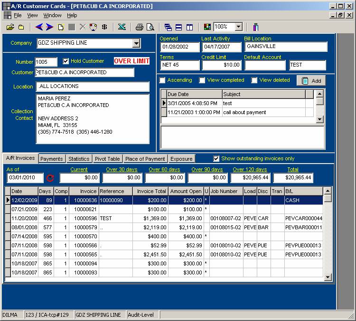This screenshot has height=321, width=356.
Task: Open the color grid palette icon
Action: 207,27
